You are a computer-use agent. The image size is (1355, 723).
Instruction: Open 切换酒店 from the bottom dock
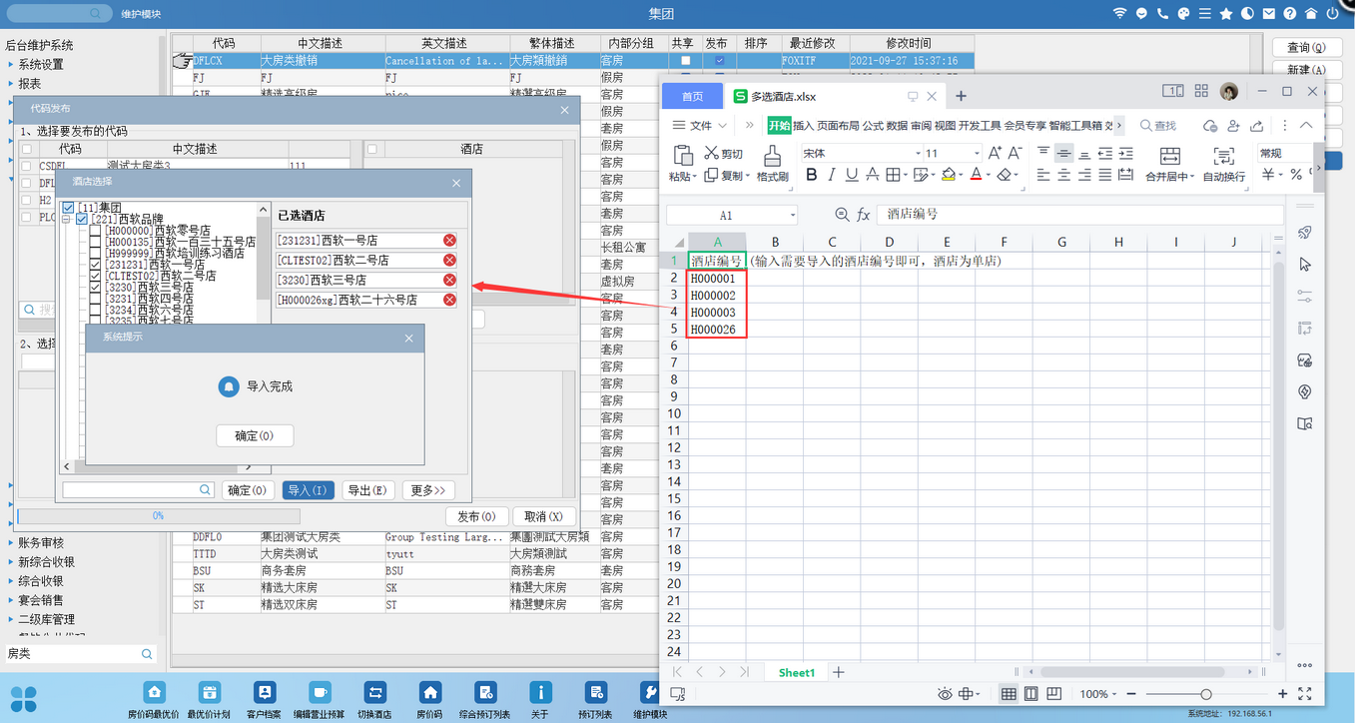pyautogui.click(x=375, y=693)
